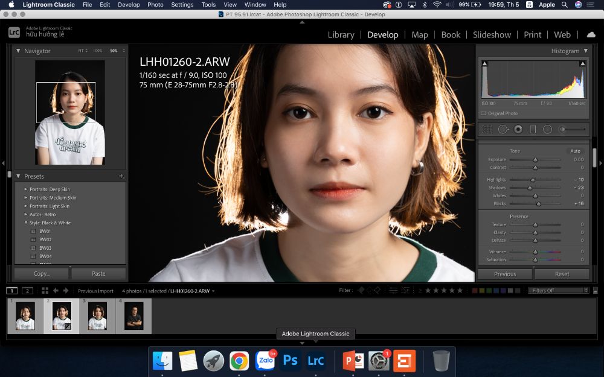This screenshot has height=377, width=604.
Task: Collapse the Navigator panel
Action: pos(18,51)
